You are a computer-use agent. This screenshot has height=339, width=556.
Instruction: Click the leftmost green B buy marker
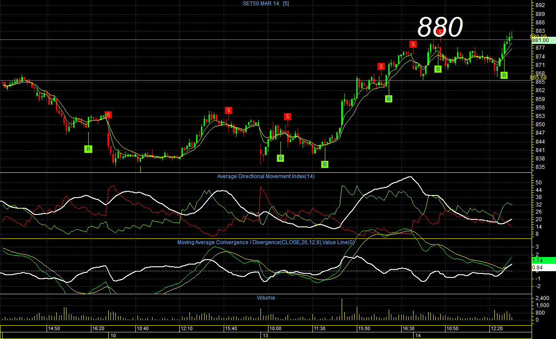click(88, 149)
